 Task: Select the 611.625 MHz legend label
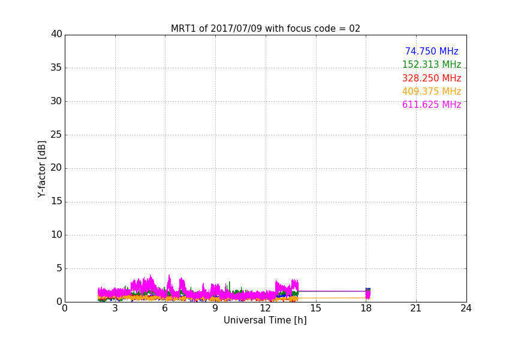pyautogui.click(x=432, y=104)
